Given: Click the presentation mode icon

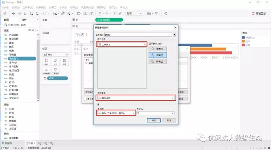Looking at the screenshot, I should point(157,13).
